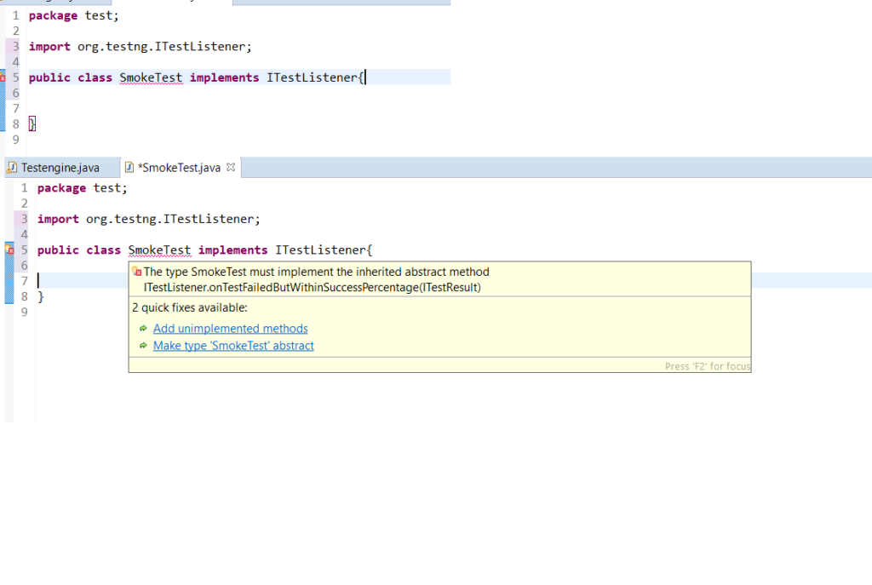Click the quick fix icon beside Make type abstract
872x585 pixels.
click(143, 346)
